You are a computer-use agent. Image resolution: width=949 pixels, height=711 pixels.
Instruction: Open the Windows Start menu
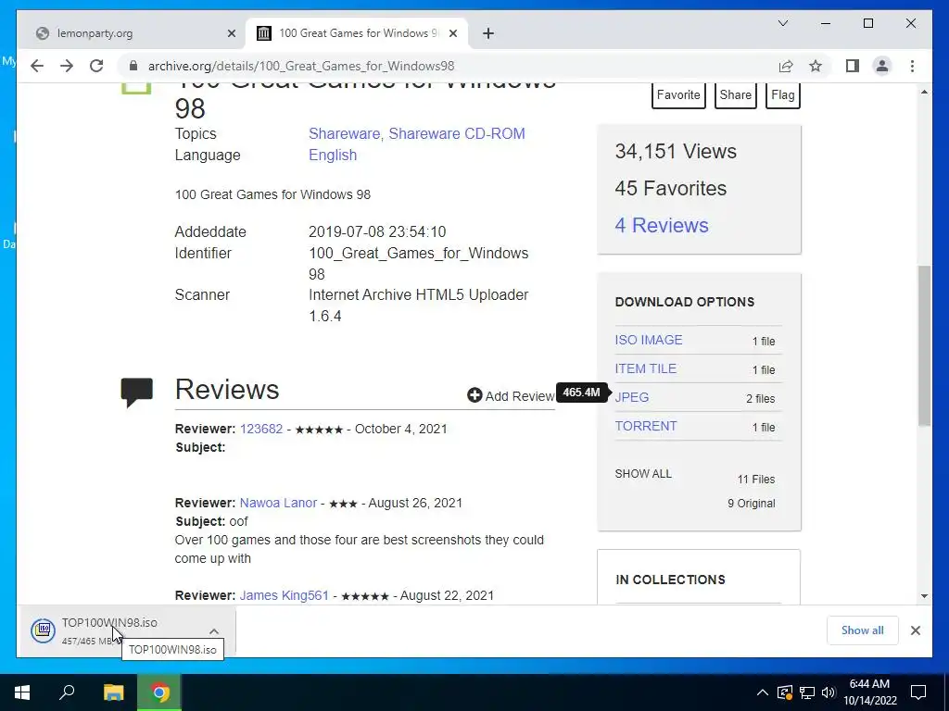point(22,692)
